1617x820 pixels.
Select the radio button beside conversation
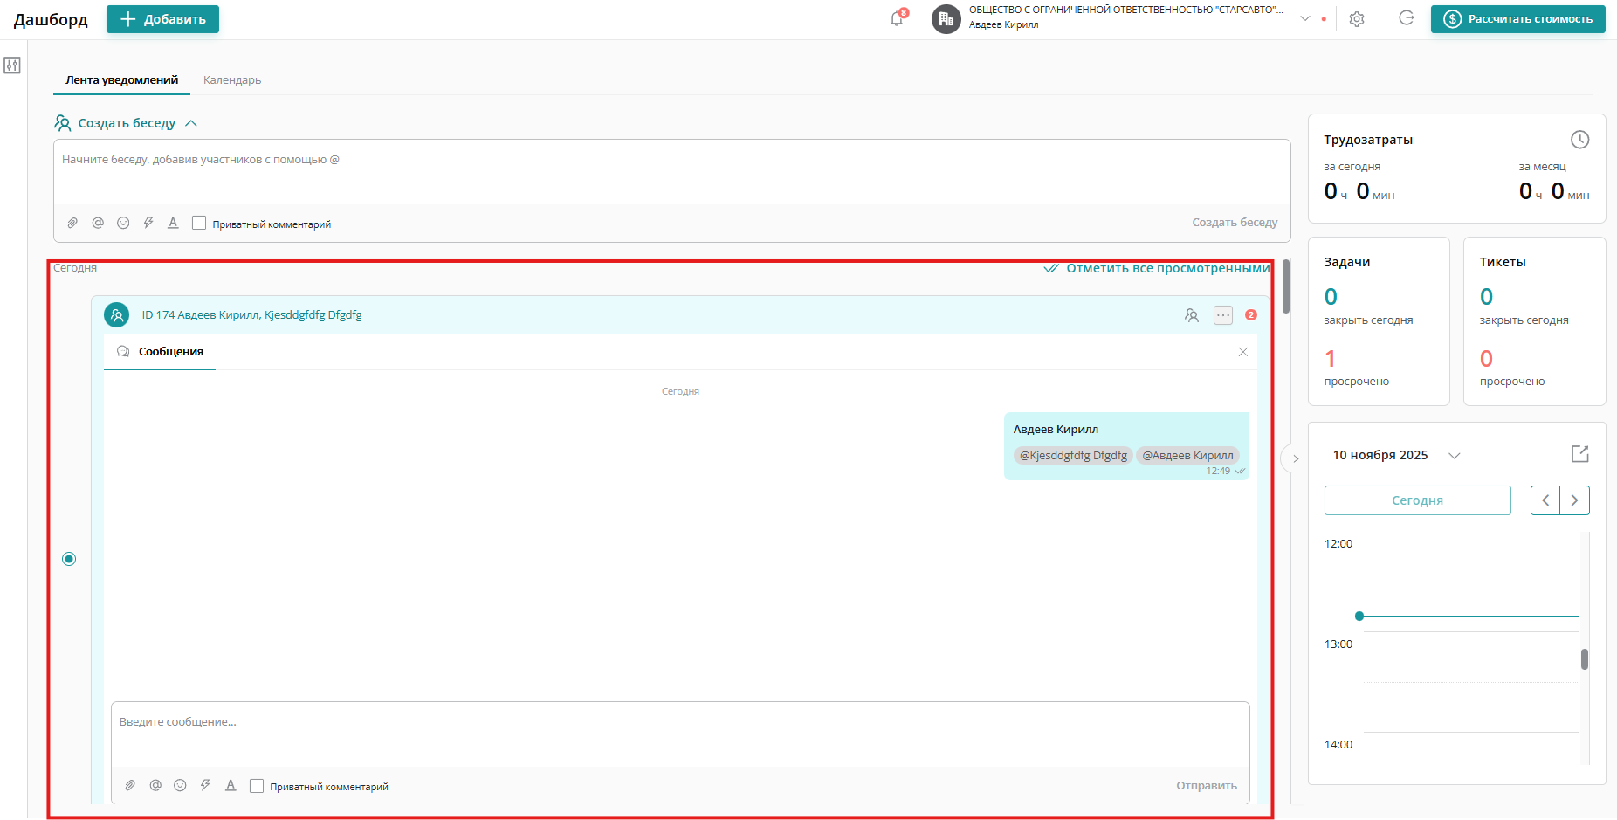click(x=70, y=559)
